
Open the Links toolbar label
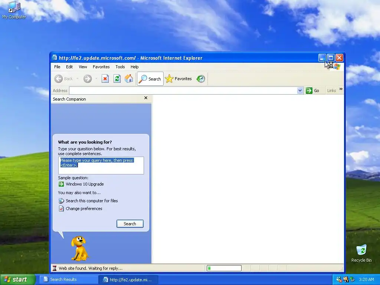[x=331, y=91]
